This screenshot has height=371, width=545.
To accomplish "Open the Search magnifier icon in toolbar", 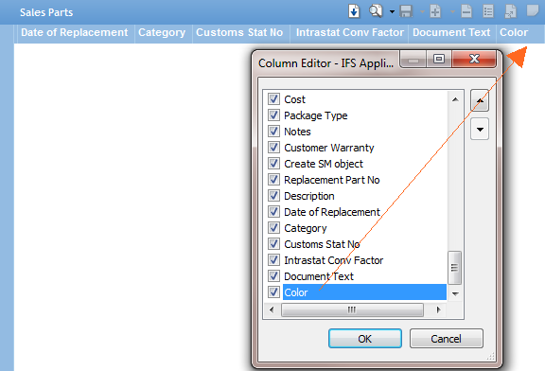I will click(376, 11).
